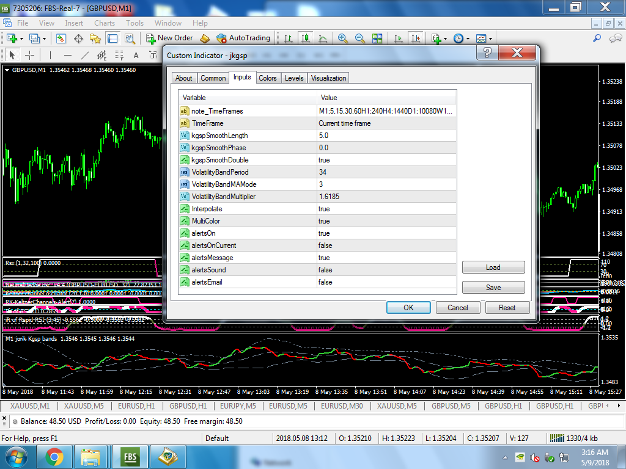Screen dimensions: 626x469
Task: Click the New Order button
Action: 169,38
